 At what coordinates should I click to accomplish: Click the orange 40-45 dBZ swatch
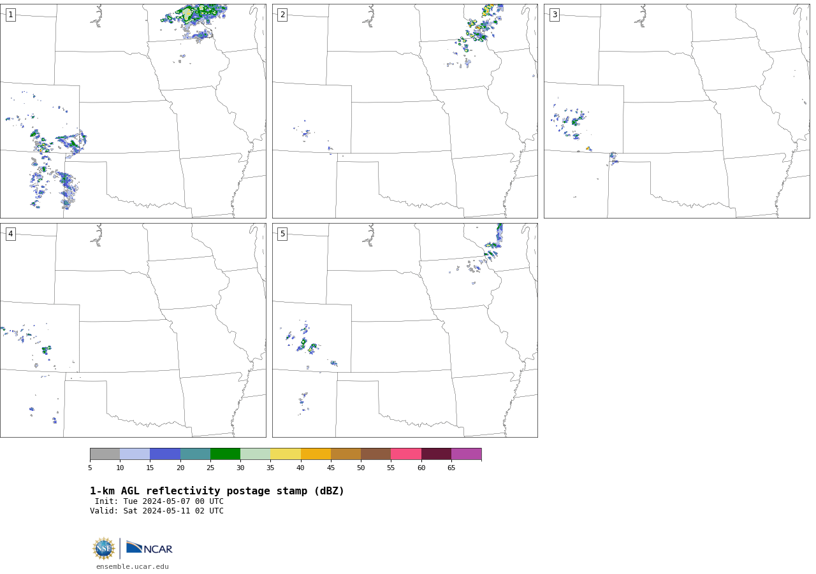click(x=316, y=454)
